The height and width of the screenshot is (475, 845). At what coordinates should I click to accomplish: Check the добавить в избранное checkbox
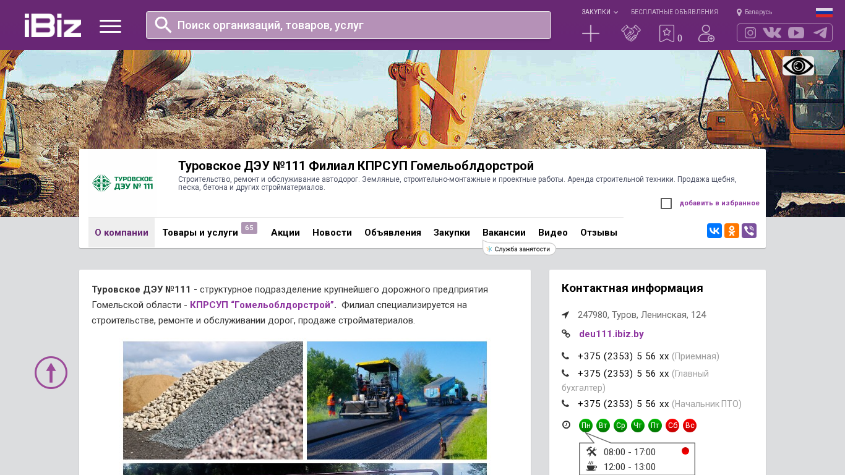(x=666, y=203)
